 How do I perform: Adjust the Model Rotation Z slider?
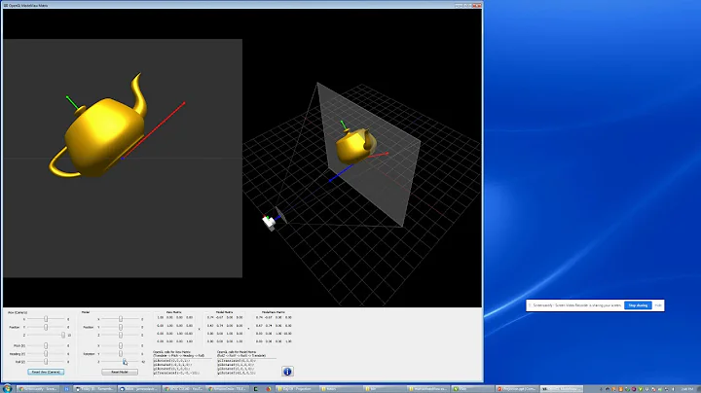pos(121,362)
